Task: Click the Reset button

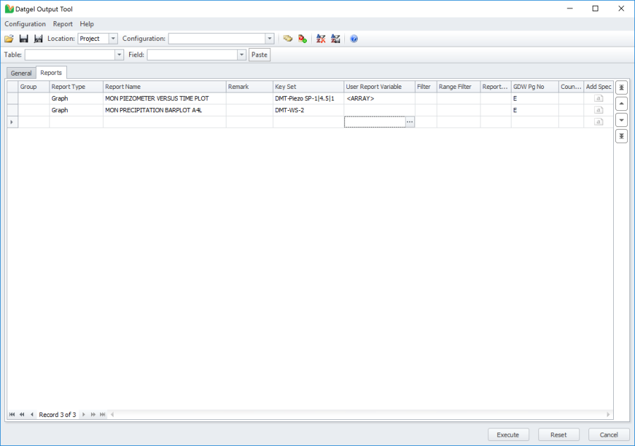Action: tap(558, 435)
